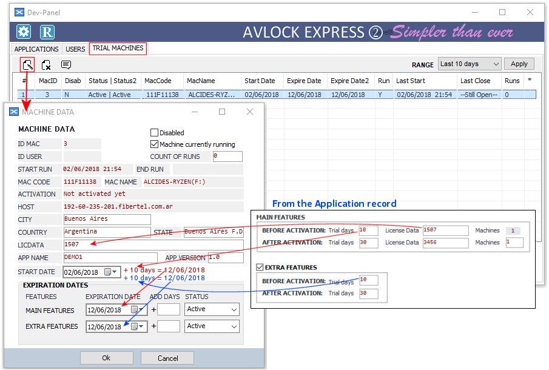Open MAIN FEATURES expiration date picker
Image resolution: width=549 pixels, height=370 pixels.
coord(137,310)
